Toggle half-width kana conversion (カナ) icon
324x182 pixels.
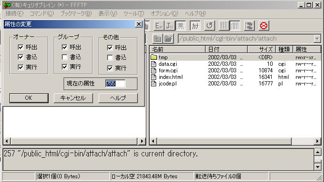pyautogui.click(x=195, y=26)
